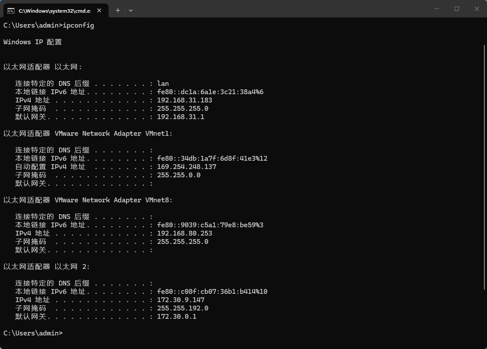
Task: Click the subnet mask 255.255.192.0
Action: coord(182,308)
